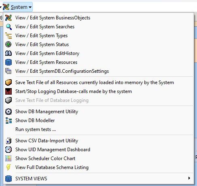Click the gauge icon for UID Management Dashboard

tap(8, 150)
